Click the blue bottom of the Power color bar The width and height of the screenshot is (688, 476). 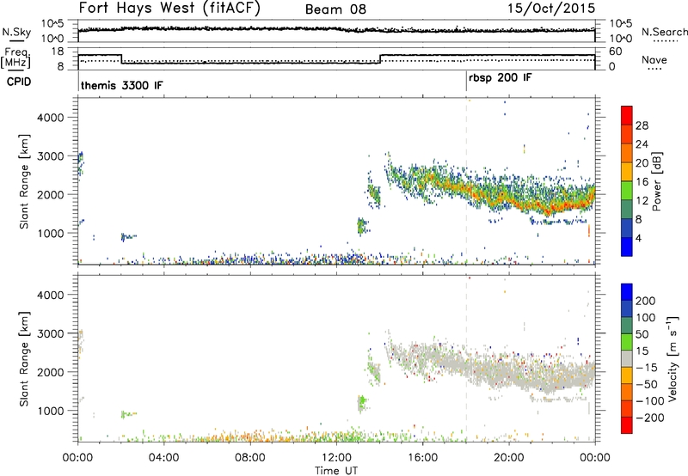pyautogui.click(x=627, y=247)
